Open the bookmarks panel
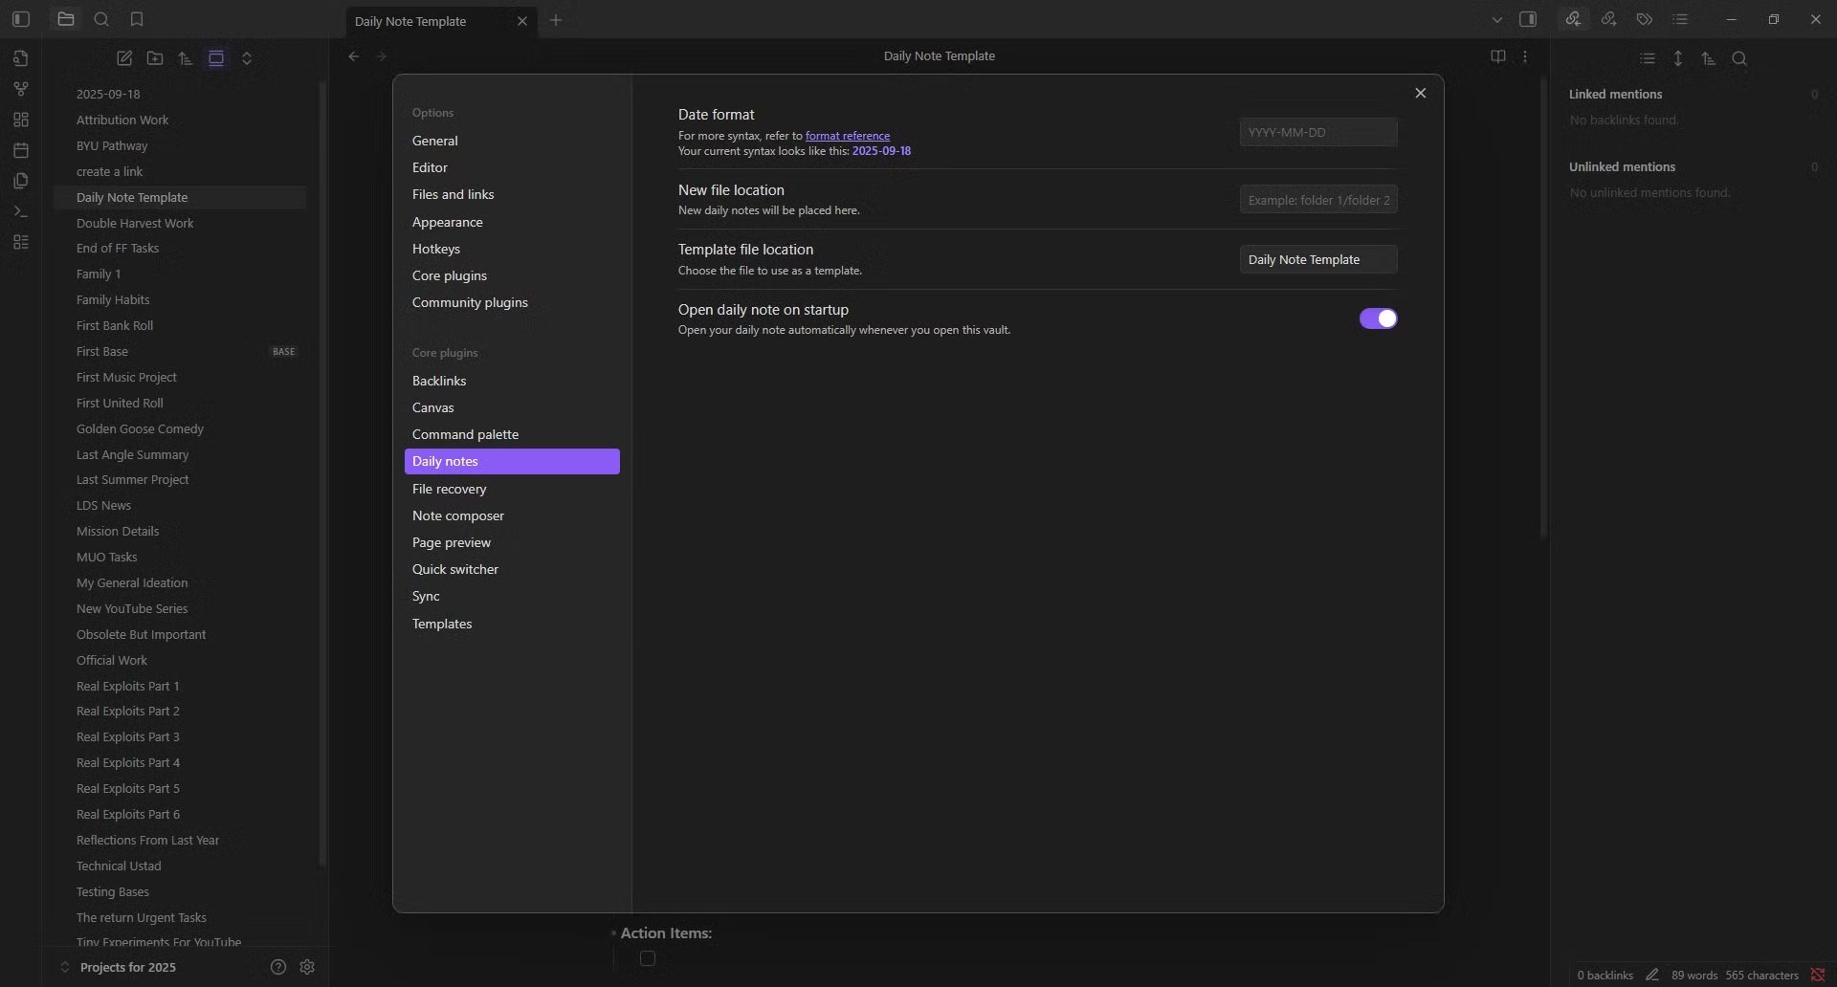This screenshot has height=987, width=1837. coord(137,19)
